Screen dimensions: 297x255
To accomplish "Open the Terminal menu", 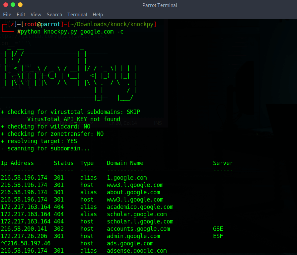I will point(77,15).
